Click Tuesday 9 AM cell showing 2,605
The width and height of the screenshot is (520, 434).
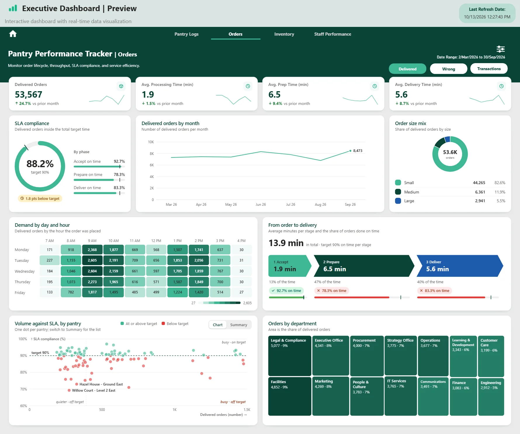click(x=92, y=260)
